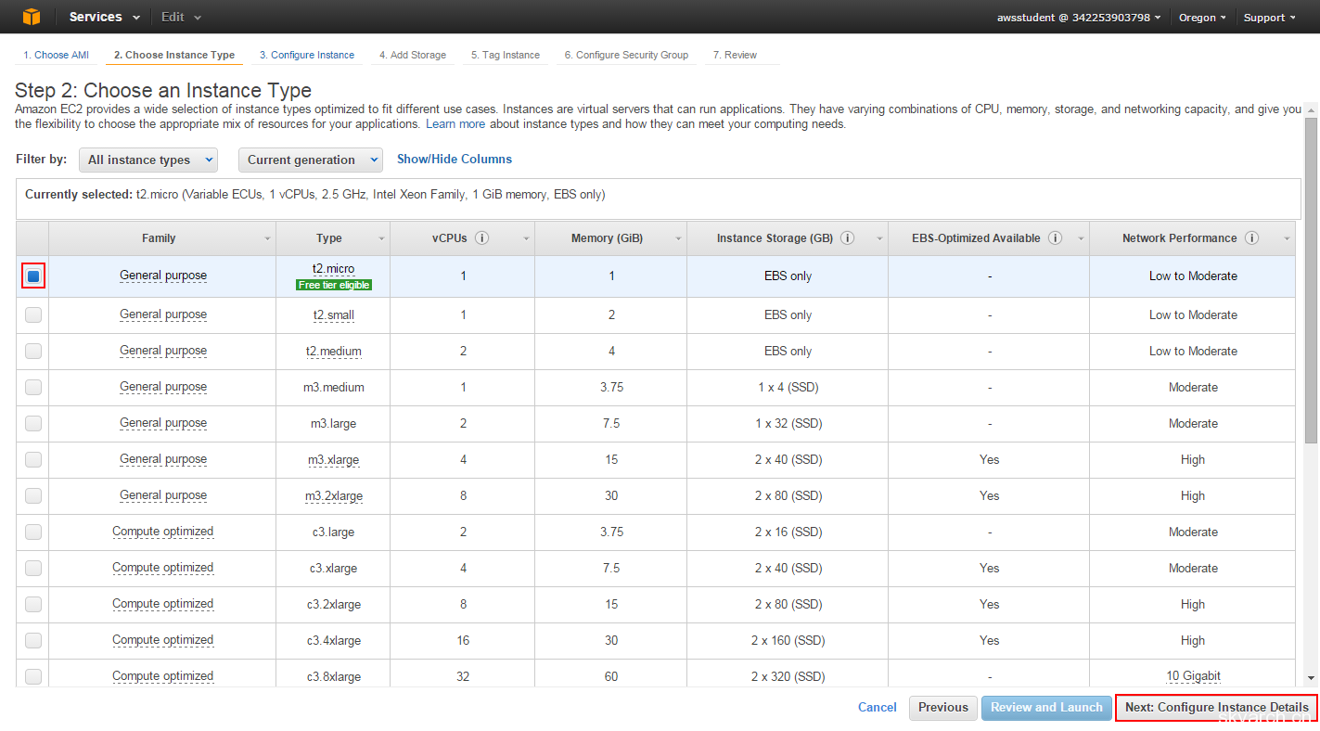The image size is (1320, 731).
Task: Click the Memory column sort arrow
Action: click(680, 239)
